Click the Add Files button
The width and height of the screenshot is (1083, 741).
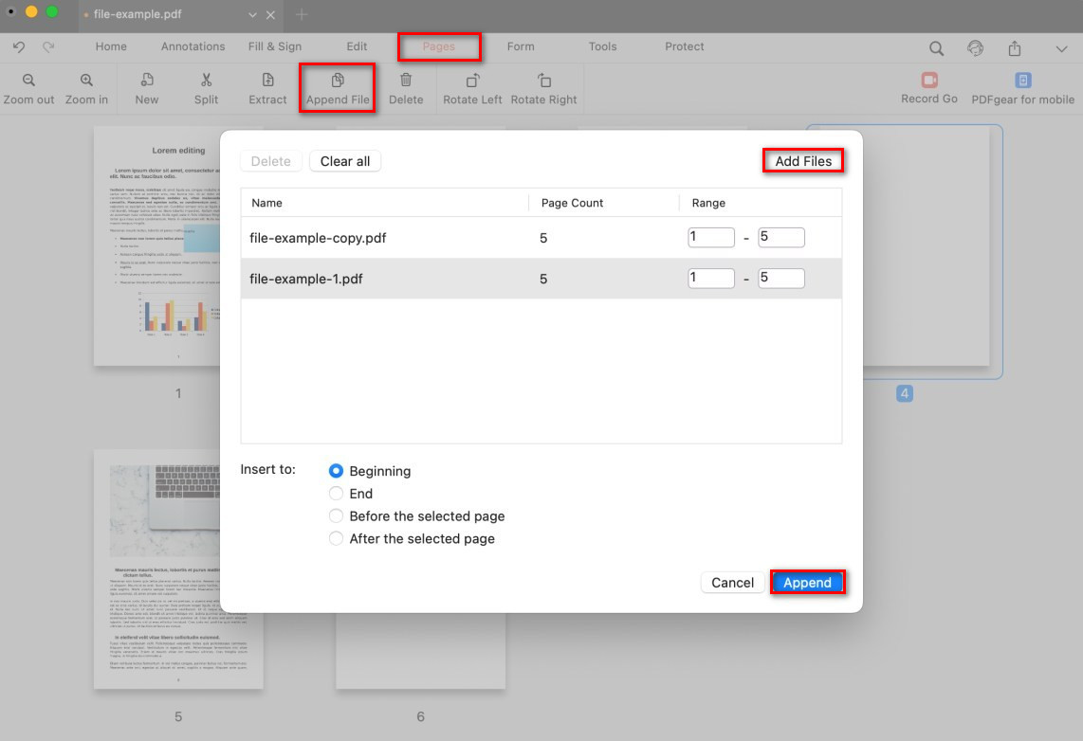point(803,161)
